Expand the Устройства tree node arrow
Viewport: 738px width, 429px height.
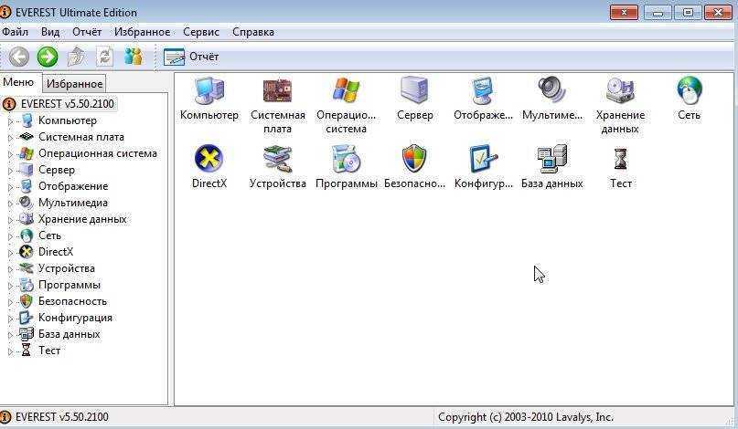pyautogui.click(x=10, y=269)
